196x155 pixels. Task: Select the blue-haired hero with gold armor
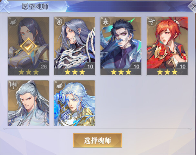[75, 103]
